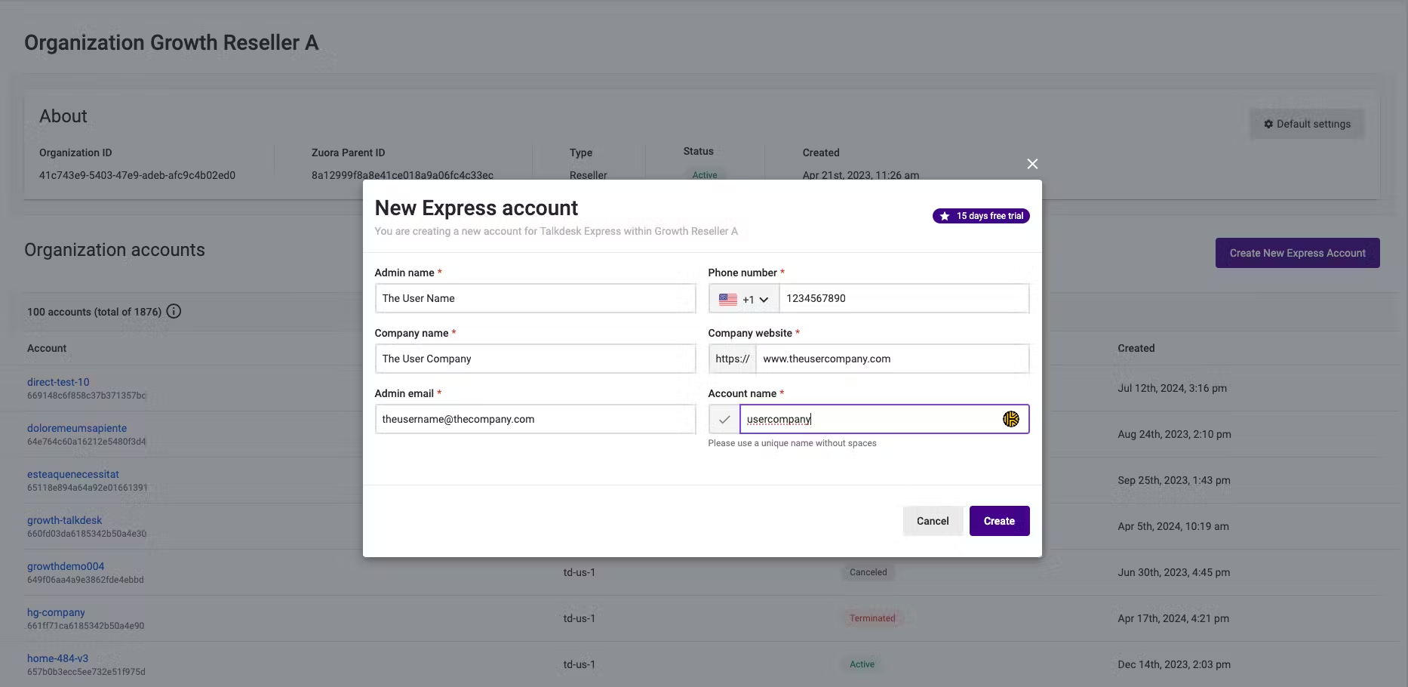Click the Cancel button

coord(933,521)
